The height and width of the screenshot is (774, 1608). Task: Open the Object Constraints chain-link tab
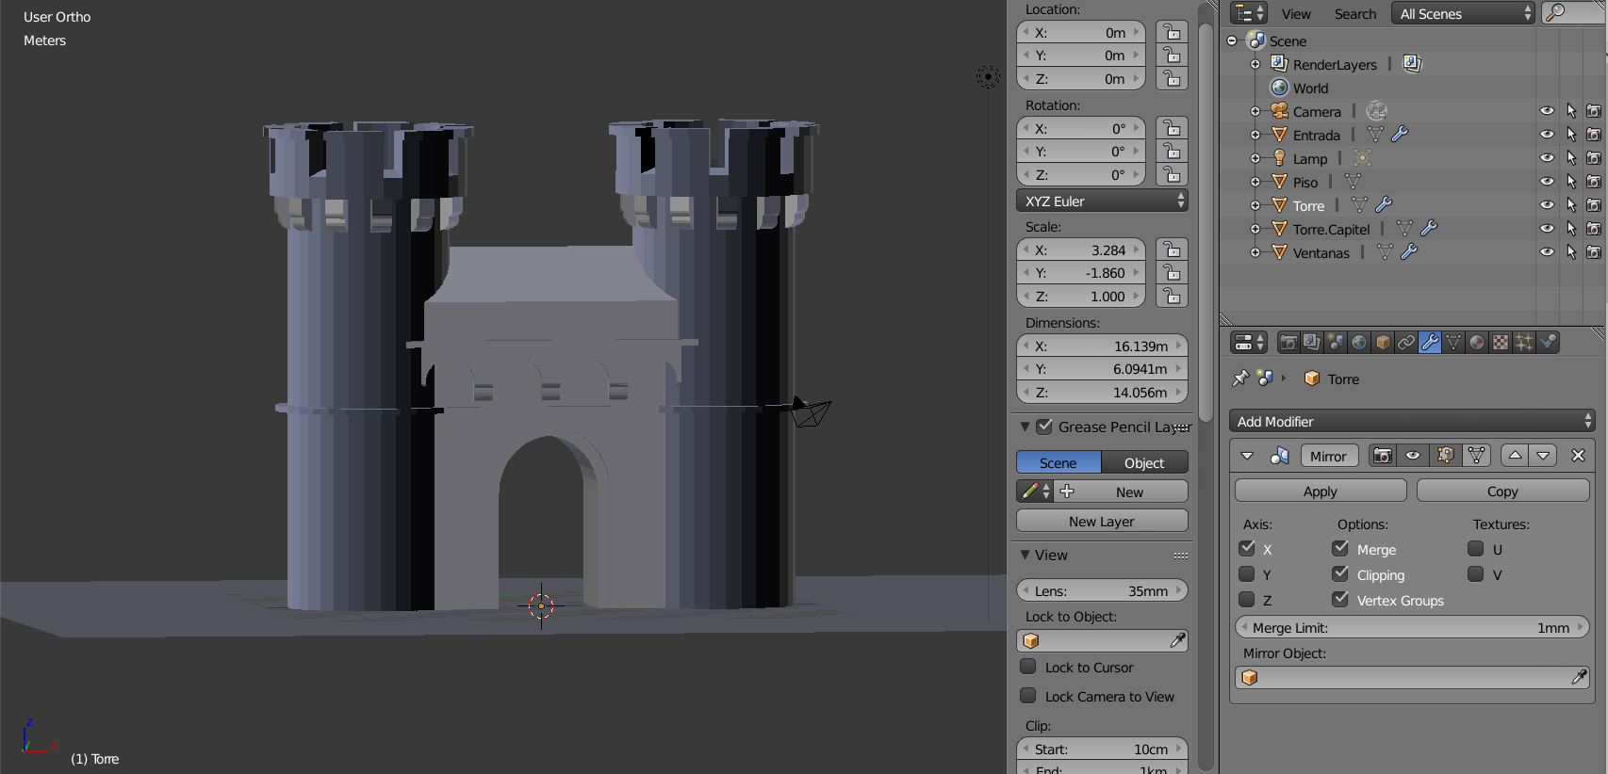[1406, 343]
